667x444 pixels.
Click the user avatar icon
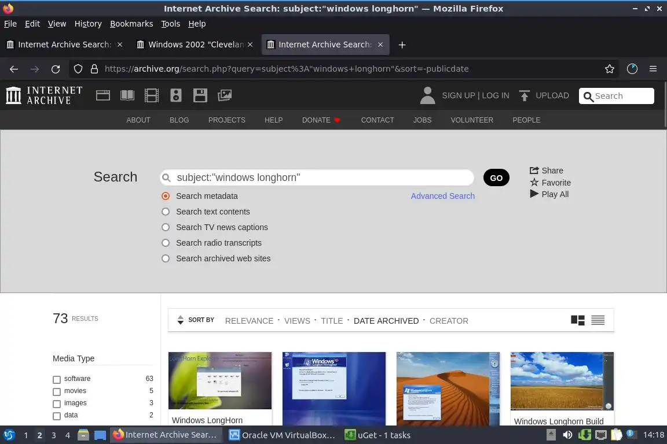point(427,95)
